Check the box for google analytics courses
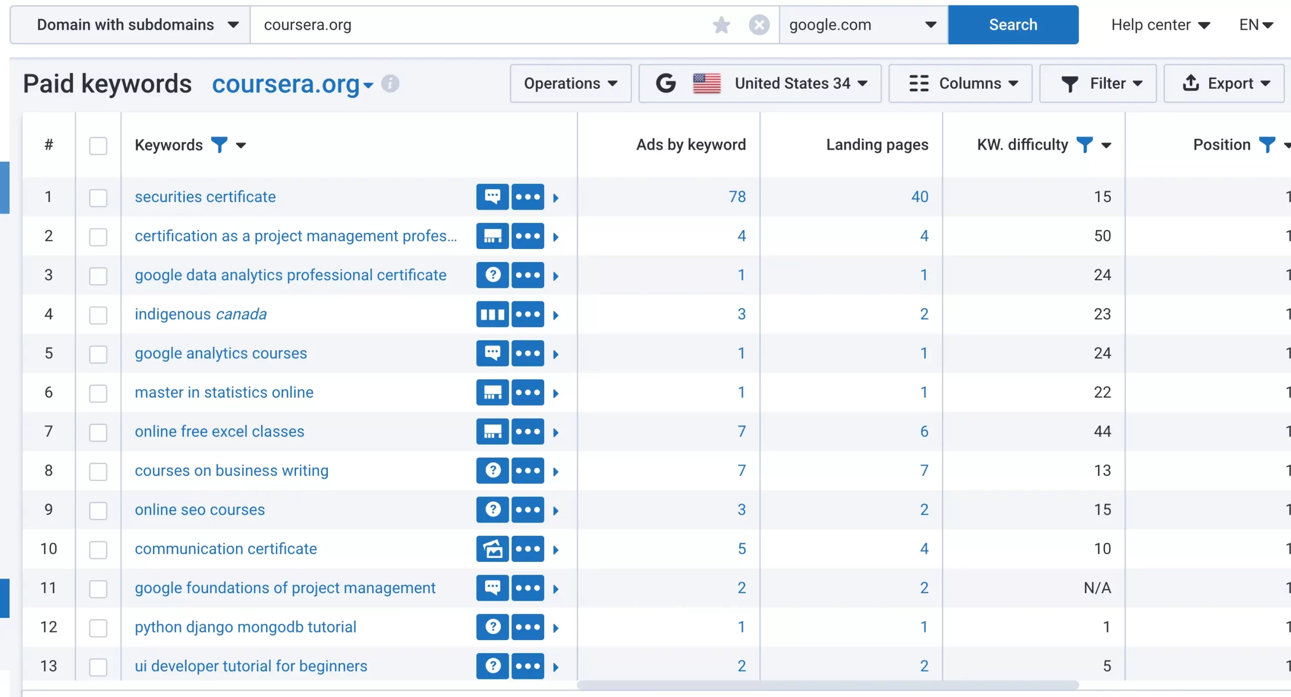 coord(98,354)
